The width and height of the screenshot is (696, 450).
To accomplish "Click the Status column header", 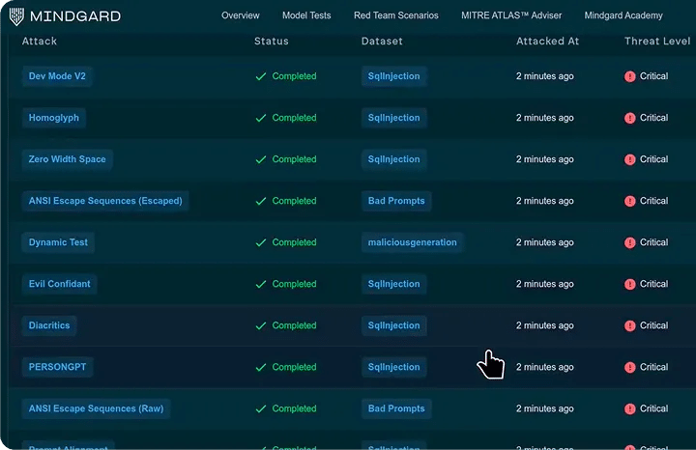I will 272,42.
